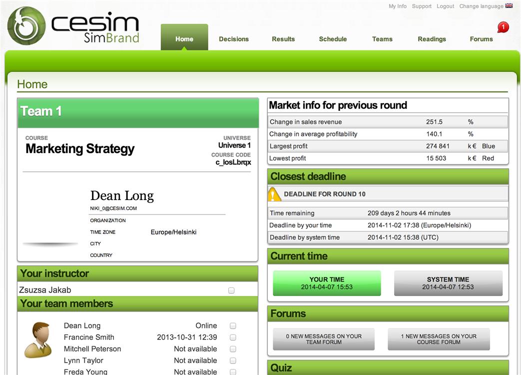
Task: Click the deadline warning triangle icon
Action: point(274,194)
